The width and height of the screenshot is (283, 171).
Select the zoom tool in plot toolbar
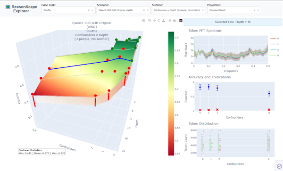[x=150, y=20]
